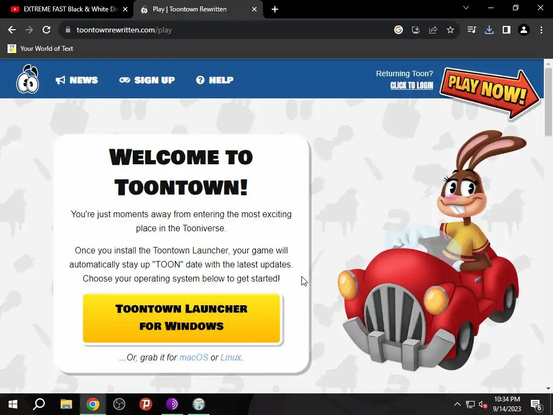
Task: Open Windows taskbar search
Action: click(x=39, y=404)
